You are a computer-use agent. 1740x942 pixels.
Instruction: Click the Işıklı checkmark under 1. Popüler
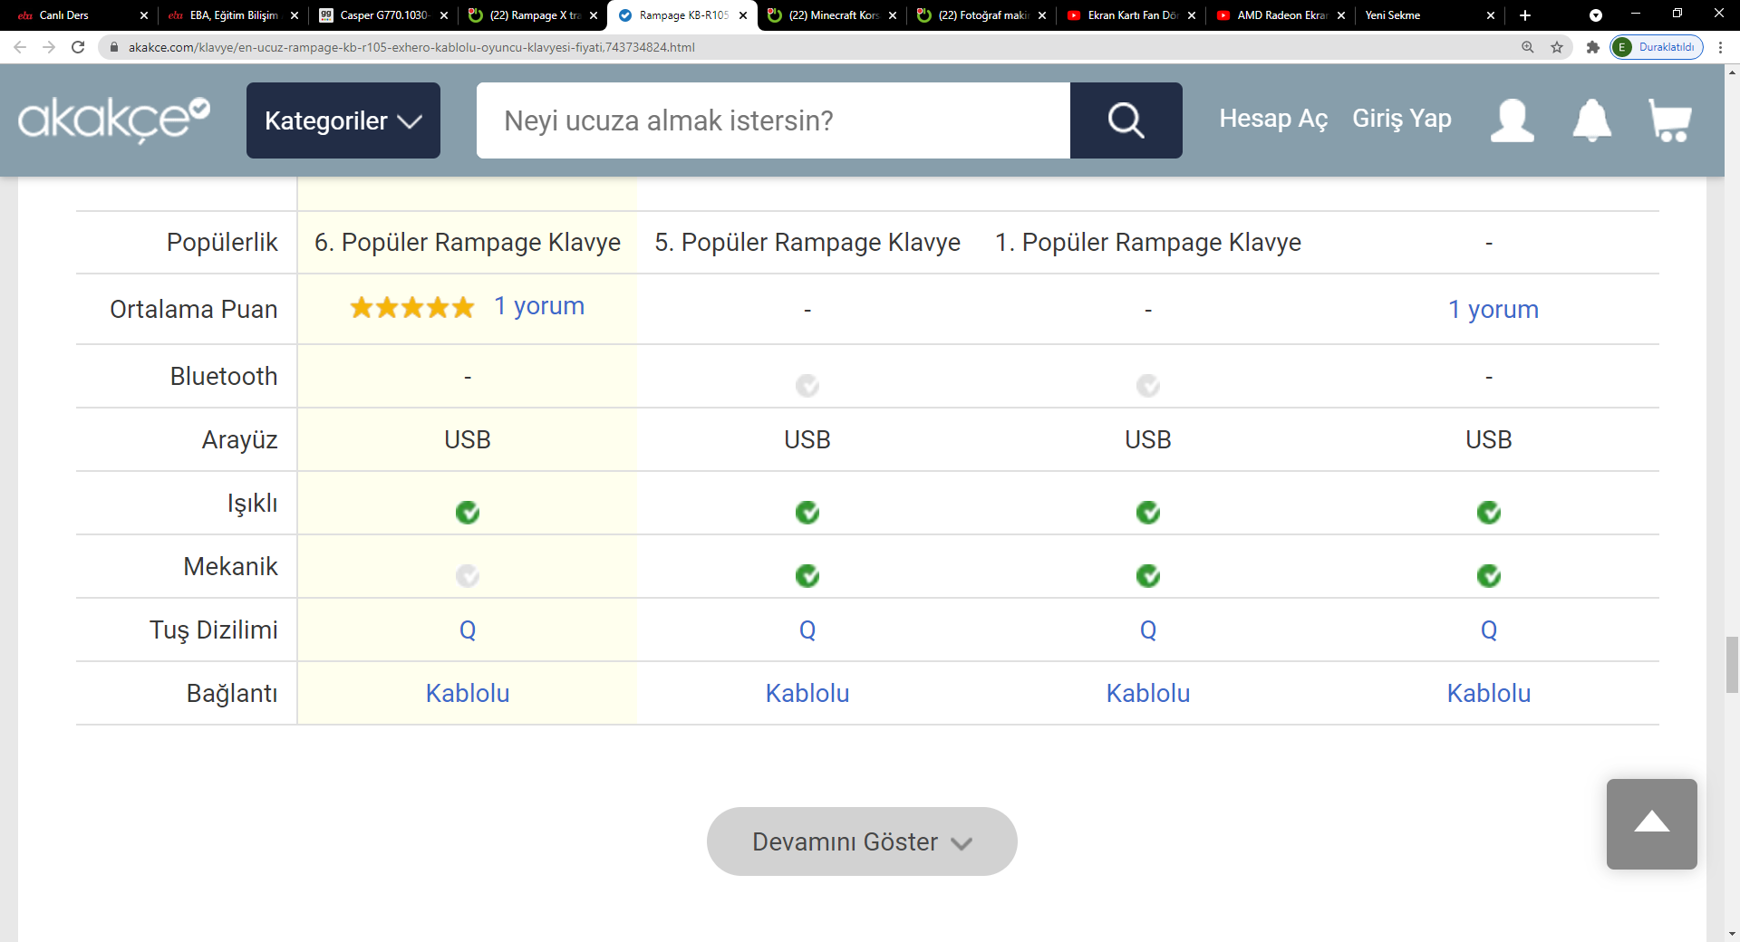pyautogui.click(x=1148, y=513)
